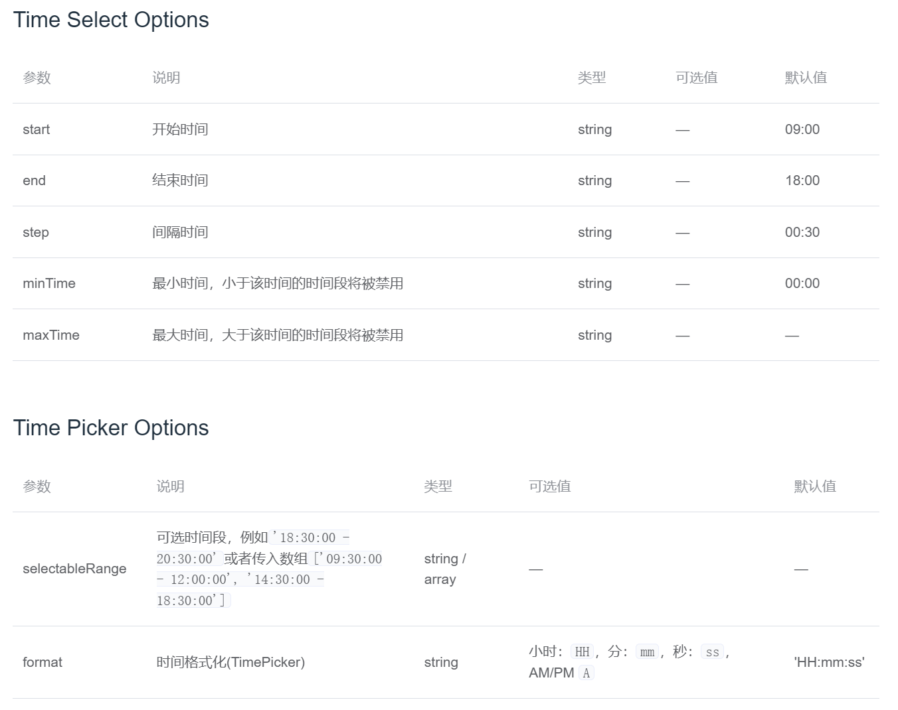Image resolution: width=898 pixels, height=710 pixels.
Task: Click the 00:30 default step value
Action: click(802, 232)
